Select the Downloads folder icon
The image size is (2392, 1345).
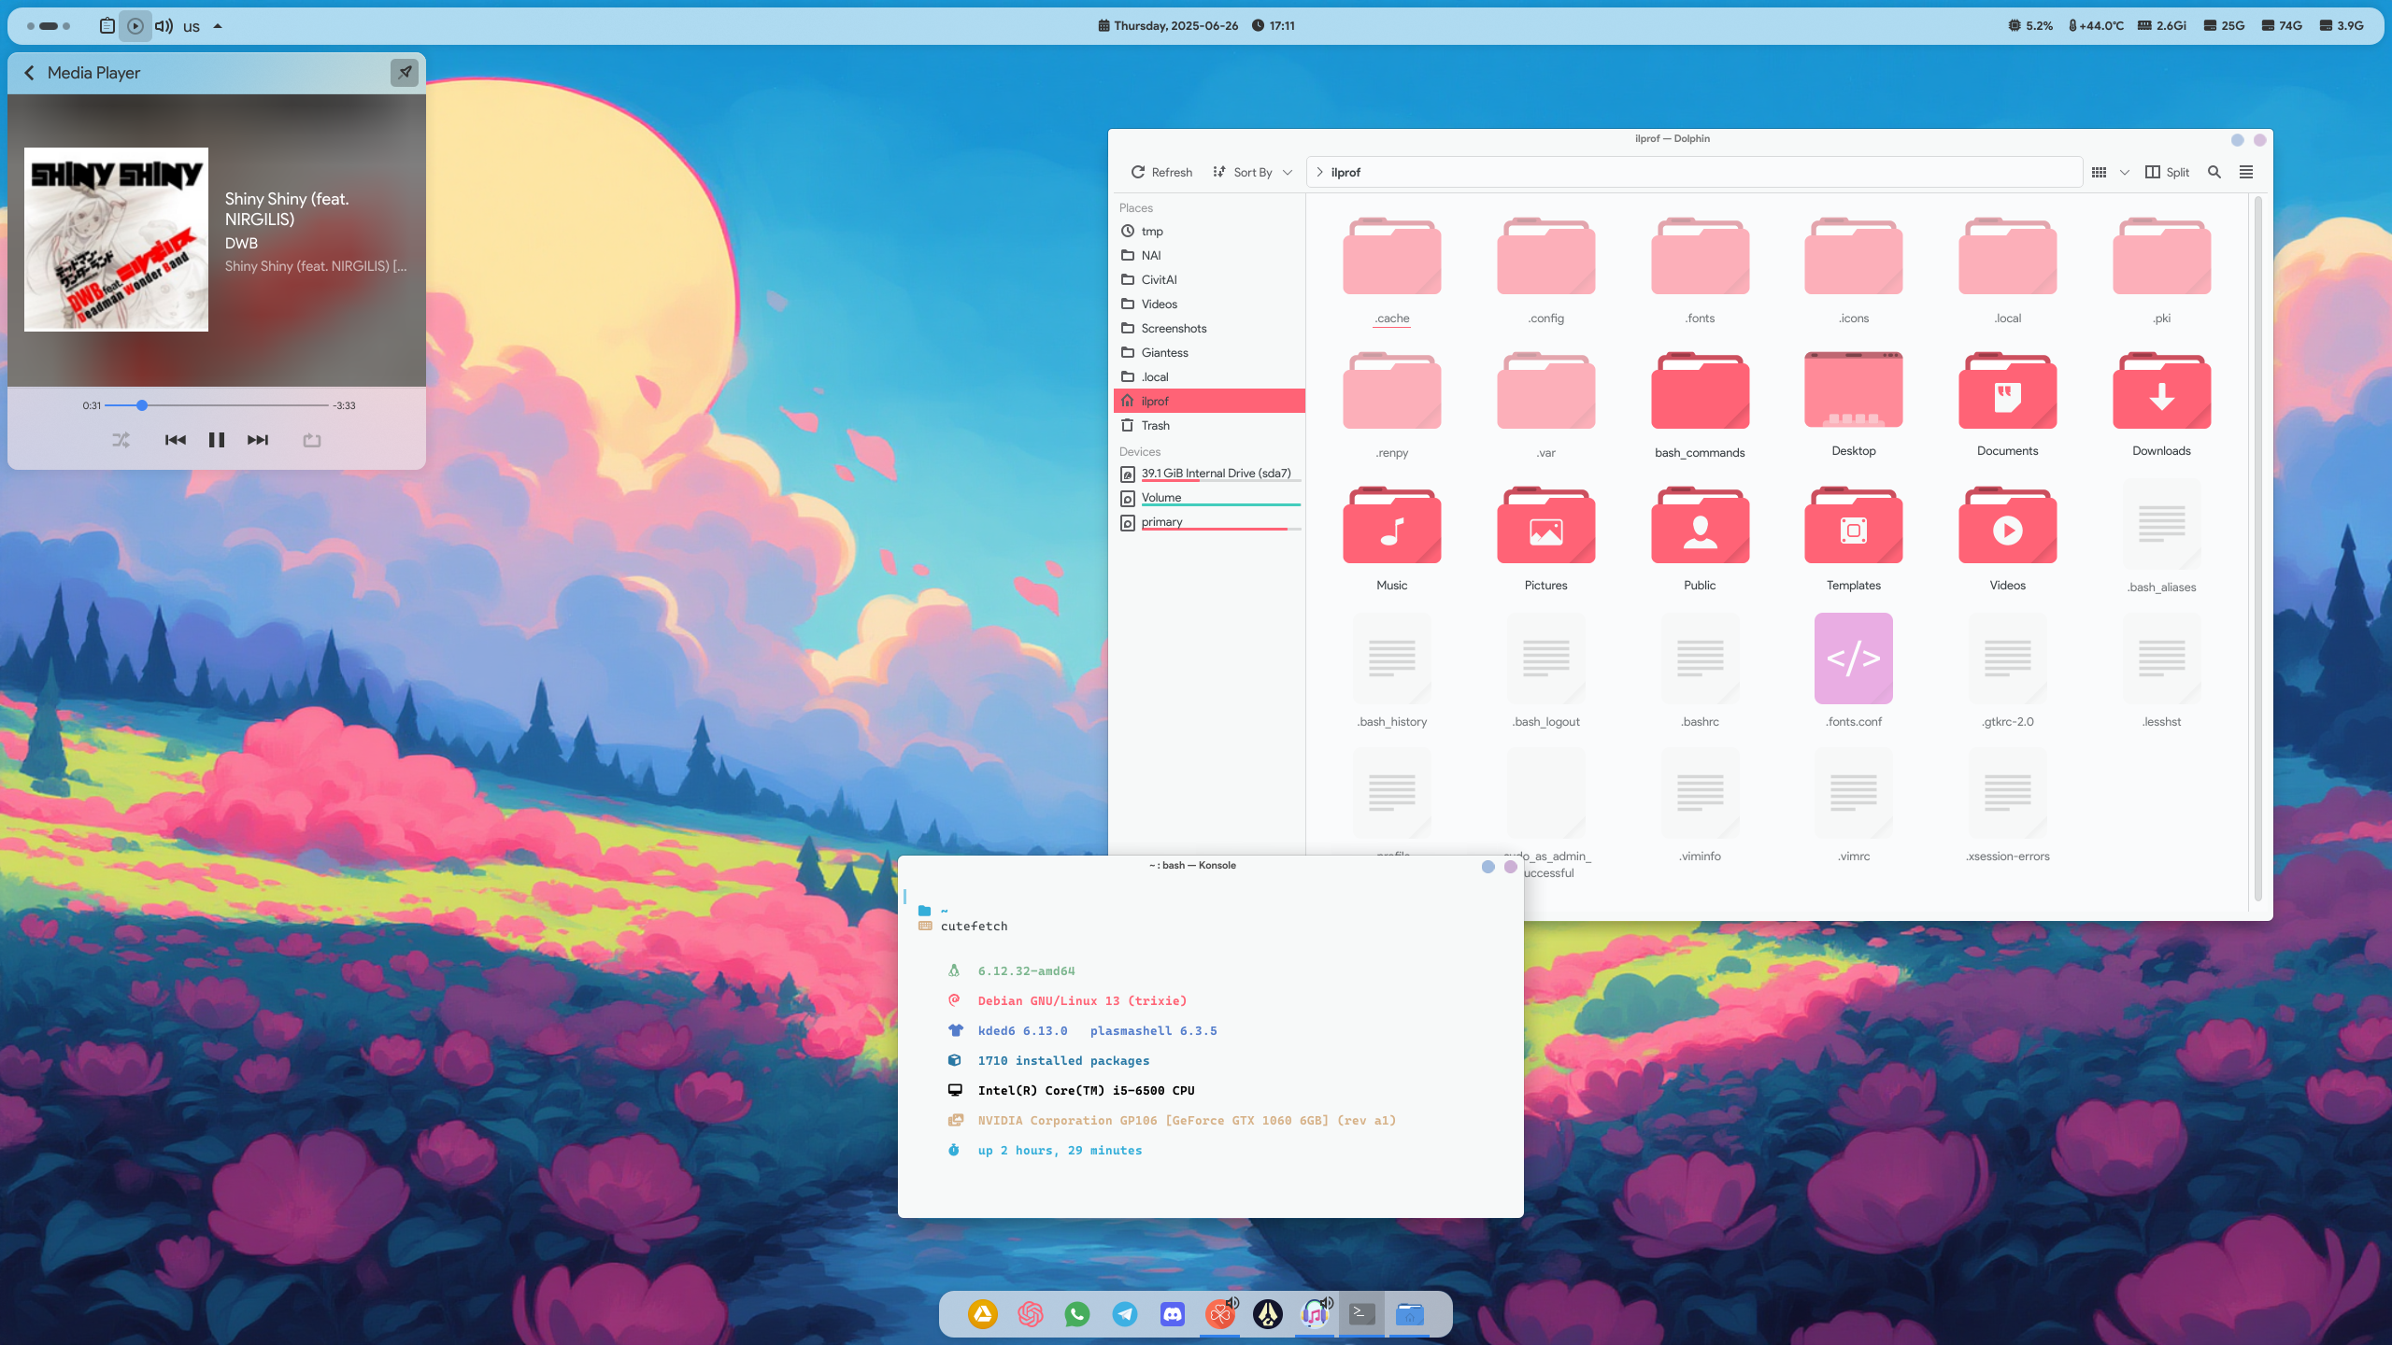click(x=2161, y=390)
